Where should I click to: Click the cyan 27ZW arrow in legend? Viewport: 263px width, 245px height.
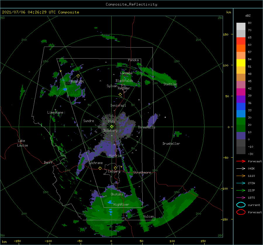pos(241,183)
